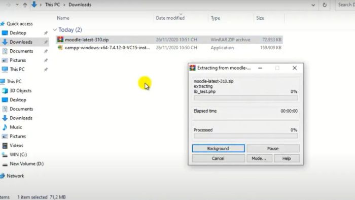The width and height of the screenshot is (355, 200).
Task: Open the Music folder icon
Action: click(x=5, y=127)
